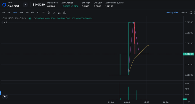Open the candlestick chart type selector

[x=49, y=12]
